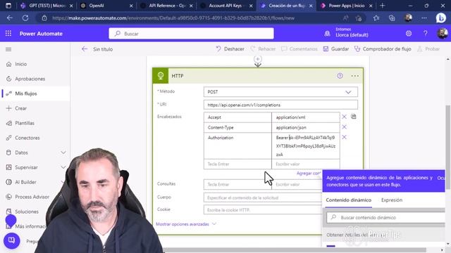Open a new browser tab
Viewport: 451px width, 253px height.
click(382, 6)
